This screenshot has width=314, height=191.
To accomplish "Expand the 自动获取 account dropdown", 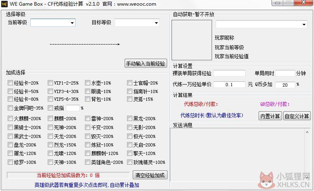I will 261,24.
